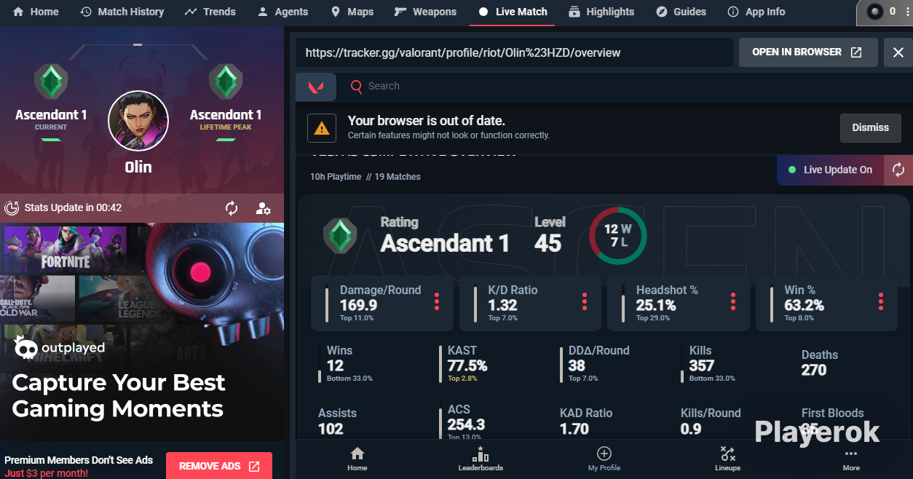Open More in bottom navigation

click(851, 459)
